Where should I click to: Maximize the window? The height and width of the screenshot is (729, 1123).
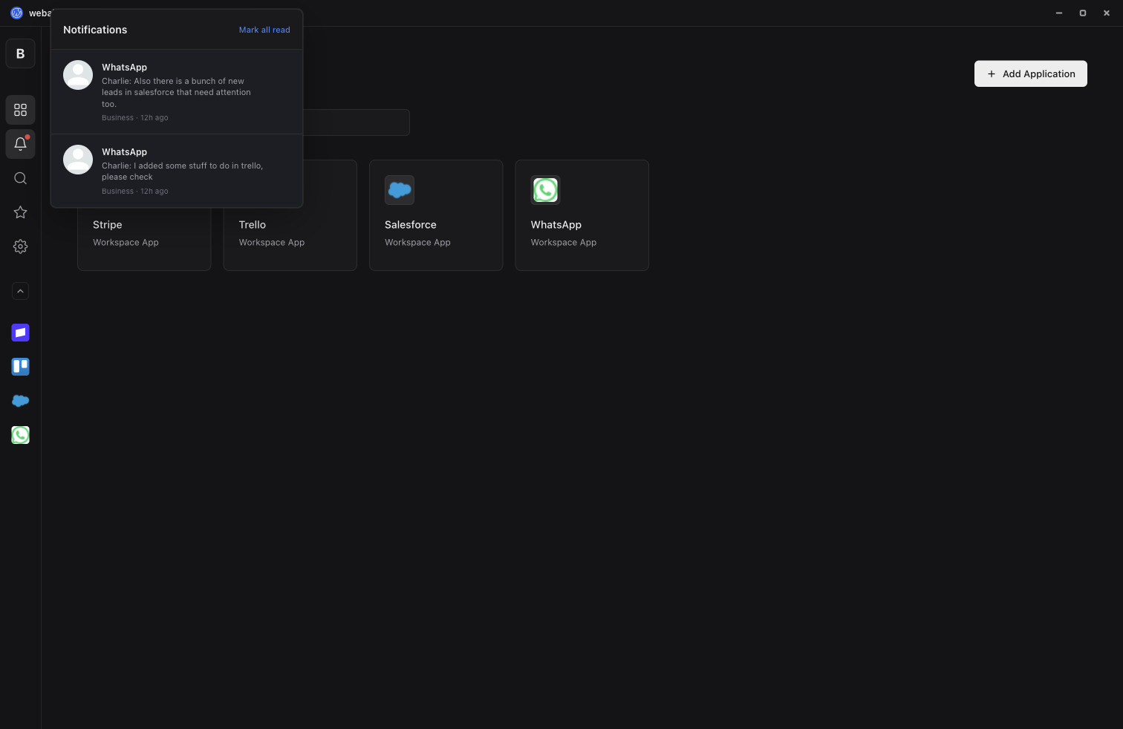[x=1083, y=13]
